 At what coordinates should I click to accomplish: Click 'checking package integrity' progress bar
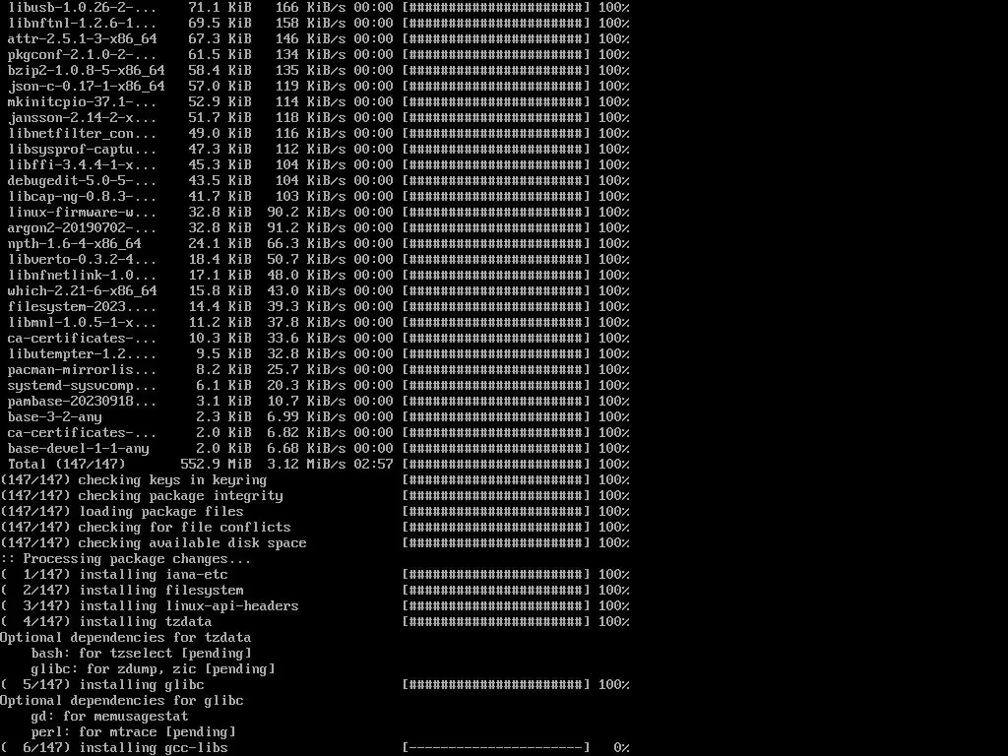click(496, 496)
